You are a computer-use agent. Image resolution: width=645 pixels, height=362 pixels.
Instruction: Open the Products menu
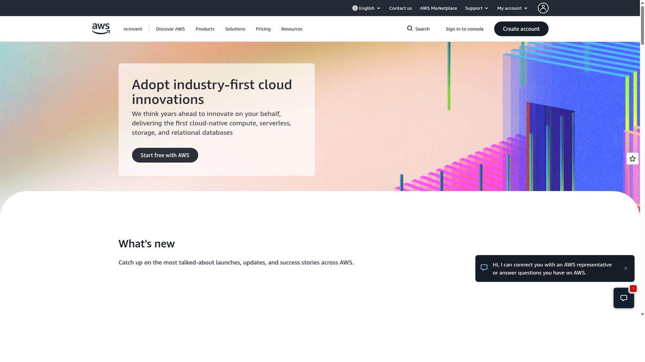(x=205, y=29)
